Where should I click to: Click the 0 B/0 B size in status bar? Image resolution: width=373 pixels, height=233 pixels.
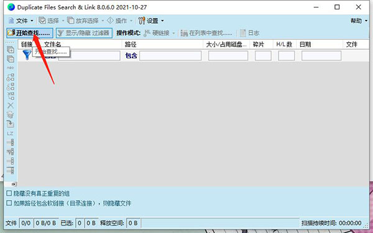(x=46, y=223)
